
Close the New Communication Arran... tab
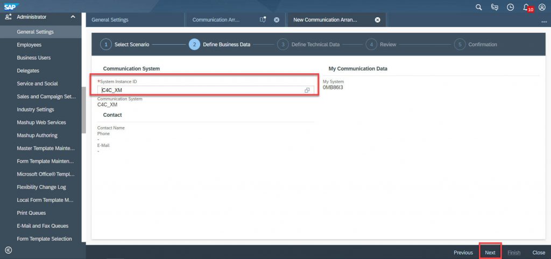click(x=377, y=20)
